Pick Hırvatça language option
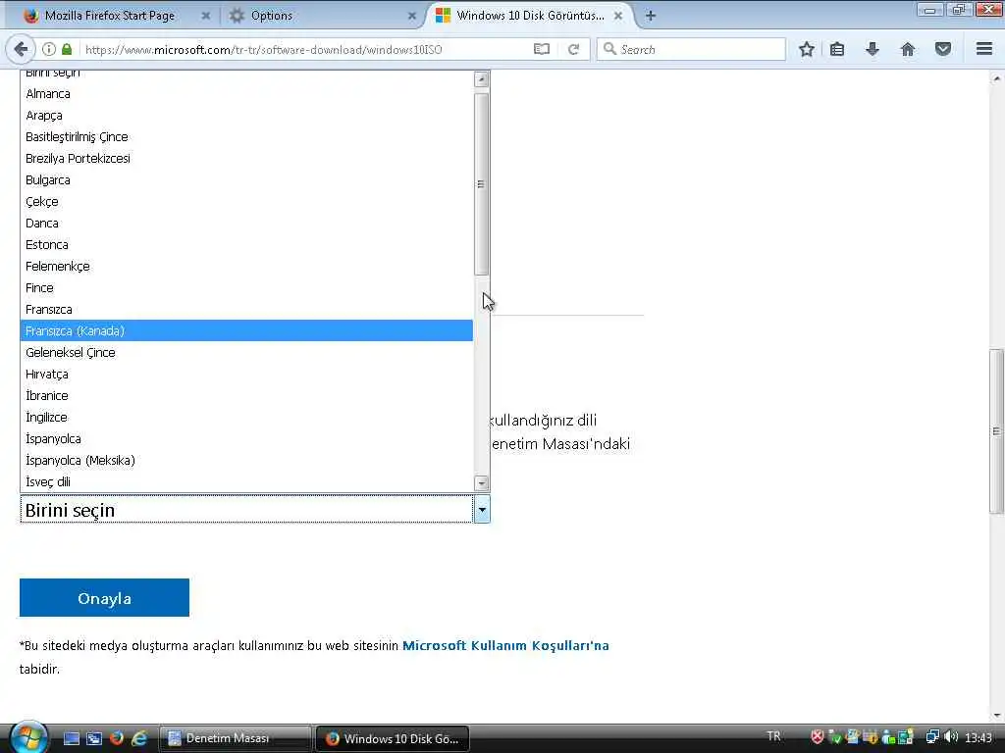 pyautogui.click(x=246, y=374)
